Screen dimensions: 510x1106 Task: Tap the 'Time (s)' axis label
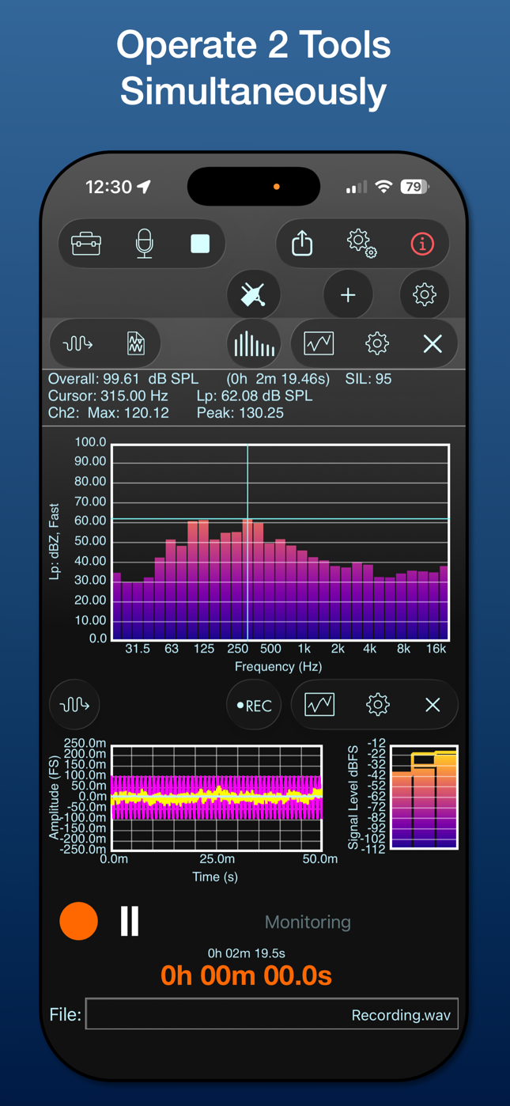215,877
